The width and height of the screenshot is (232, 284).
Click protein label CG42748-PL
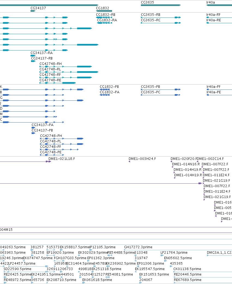coord(51,141)
